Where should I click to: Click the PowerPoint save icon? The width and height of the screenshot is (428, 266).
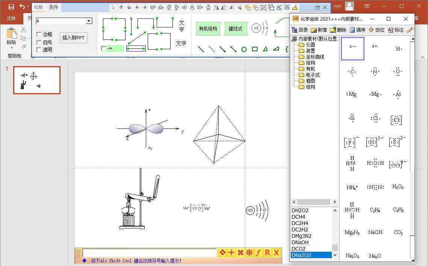tap(11, 6)
